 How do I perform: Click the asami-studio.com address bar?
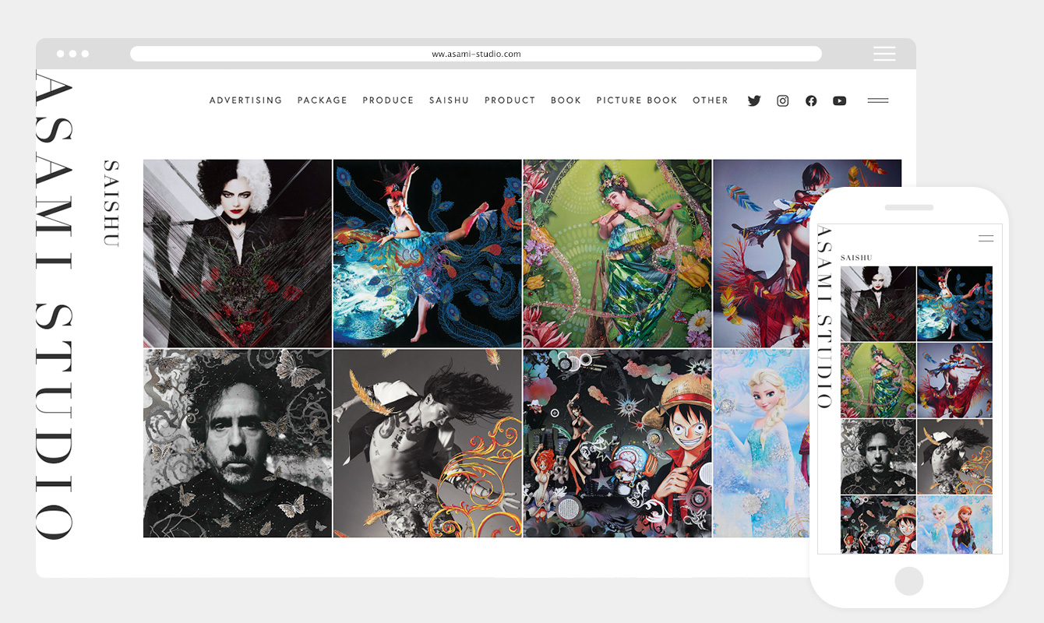pos(476,54)
